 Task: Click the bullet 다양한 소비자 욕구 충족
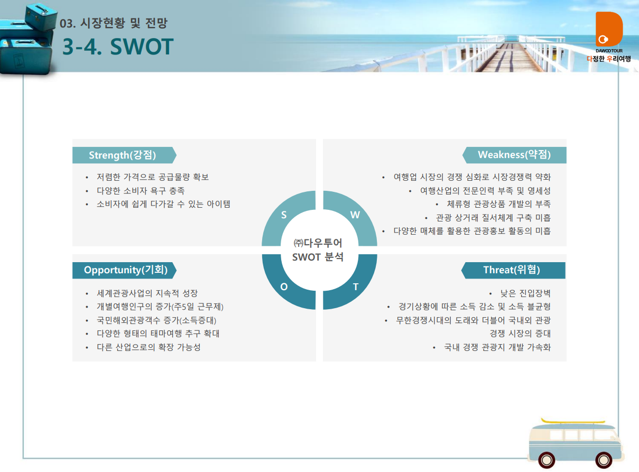pos(141,191)
